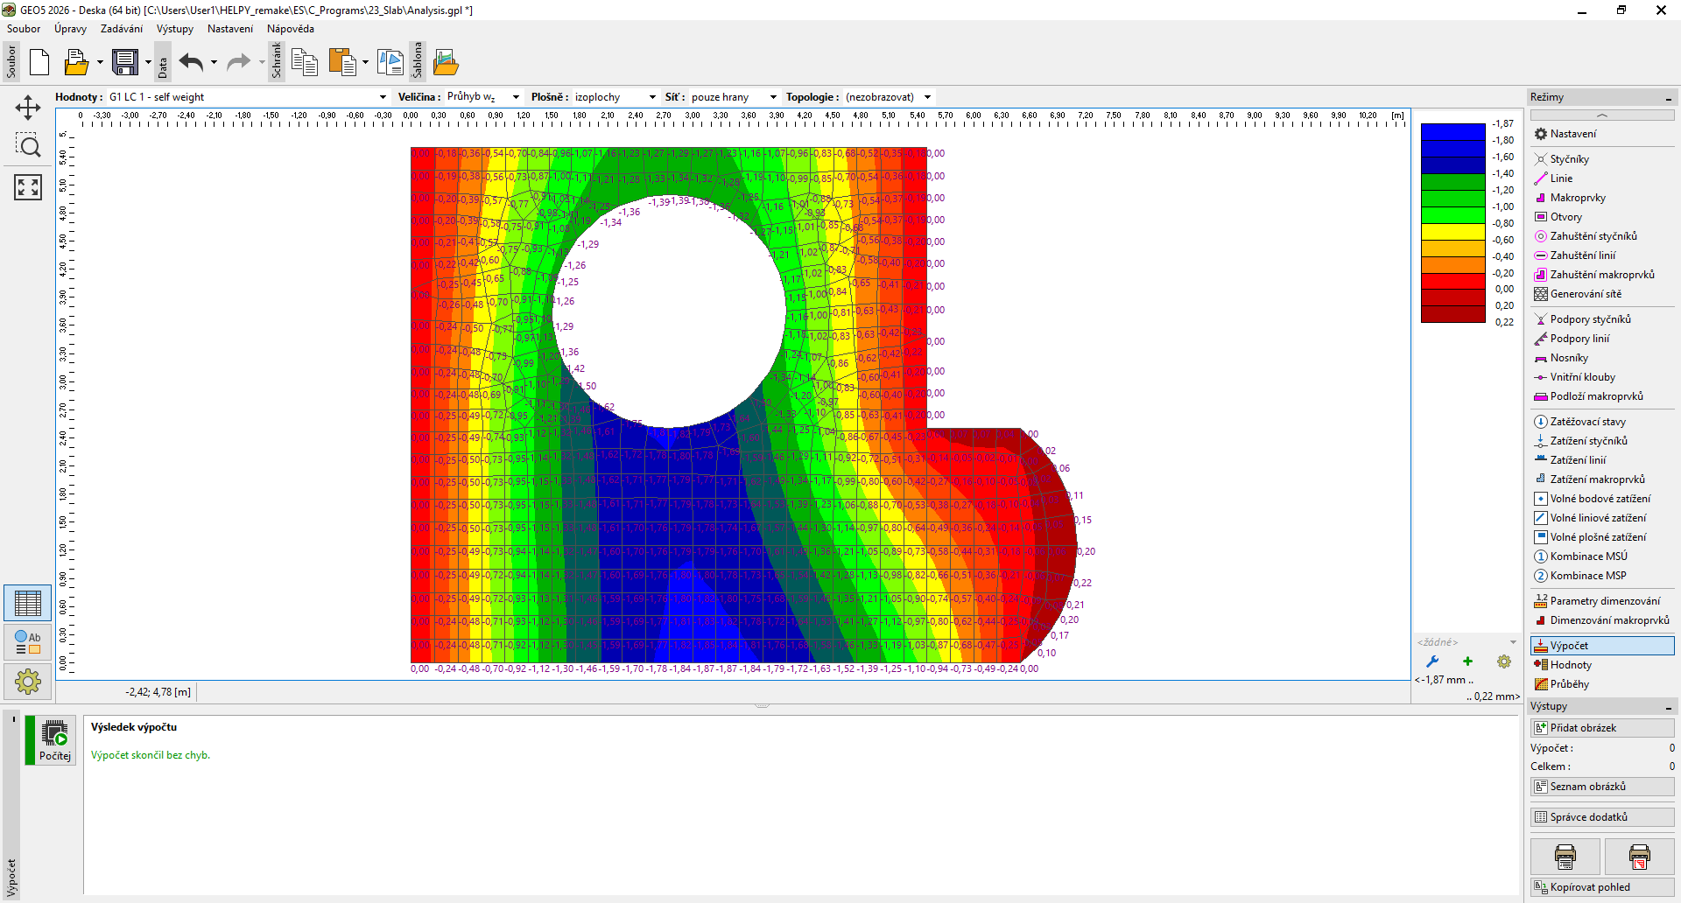This screenshot has width=1681, height=903.
Task: Select the pan move tool
Action: pyautogui.click(x=28, y=108)
